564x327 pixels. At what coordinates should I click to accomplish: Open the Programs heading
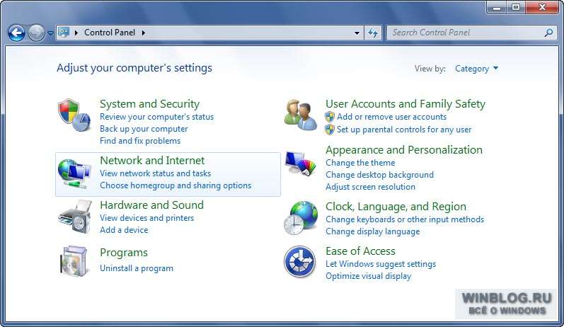(124, 253)
